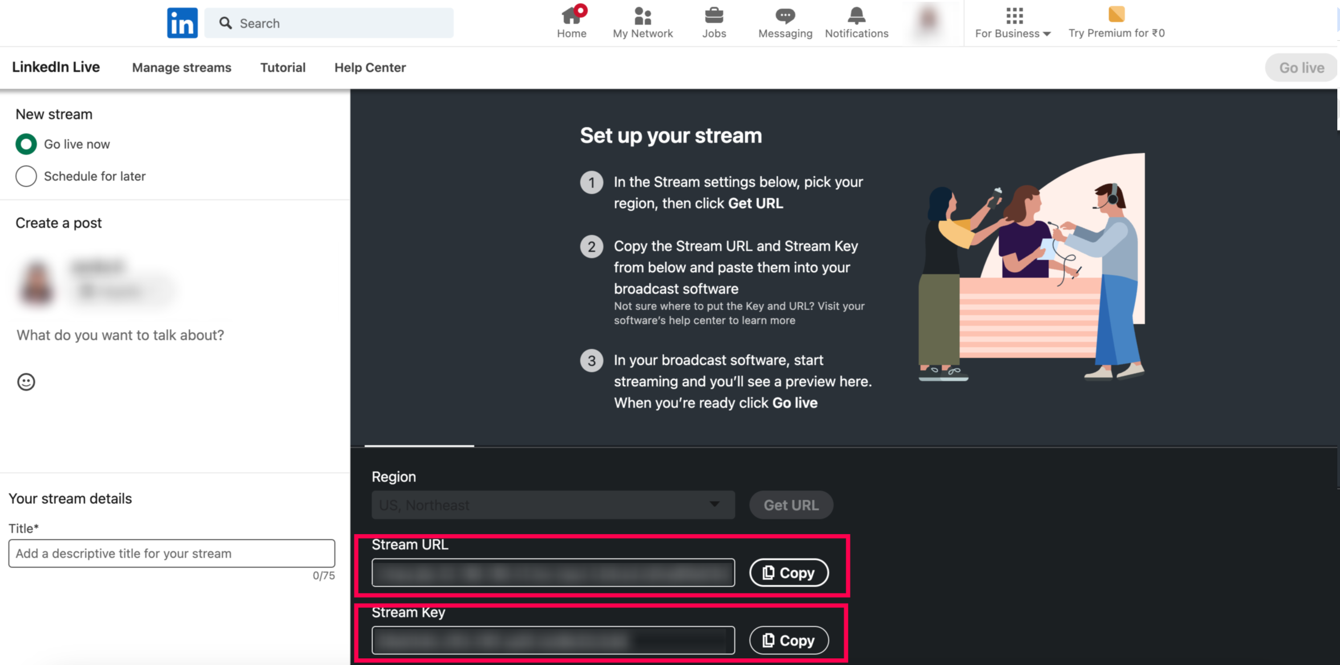Click the Get URL button
The image size is (1340, 665).
(x=790, y=505)
